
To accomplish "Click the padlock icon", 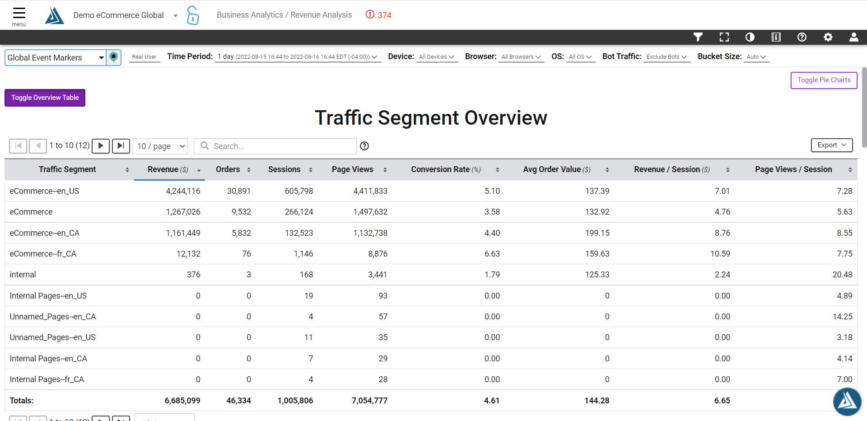I will 193,15.
